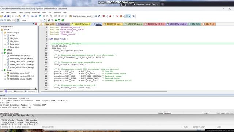Kill all breakpoints icon

[x=121, y=16]
